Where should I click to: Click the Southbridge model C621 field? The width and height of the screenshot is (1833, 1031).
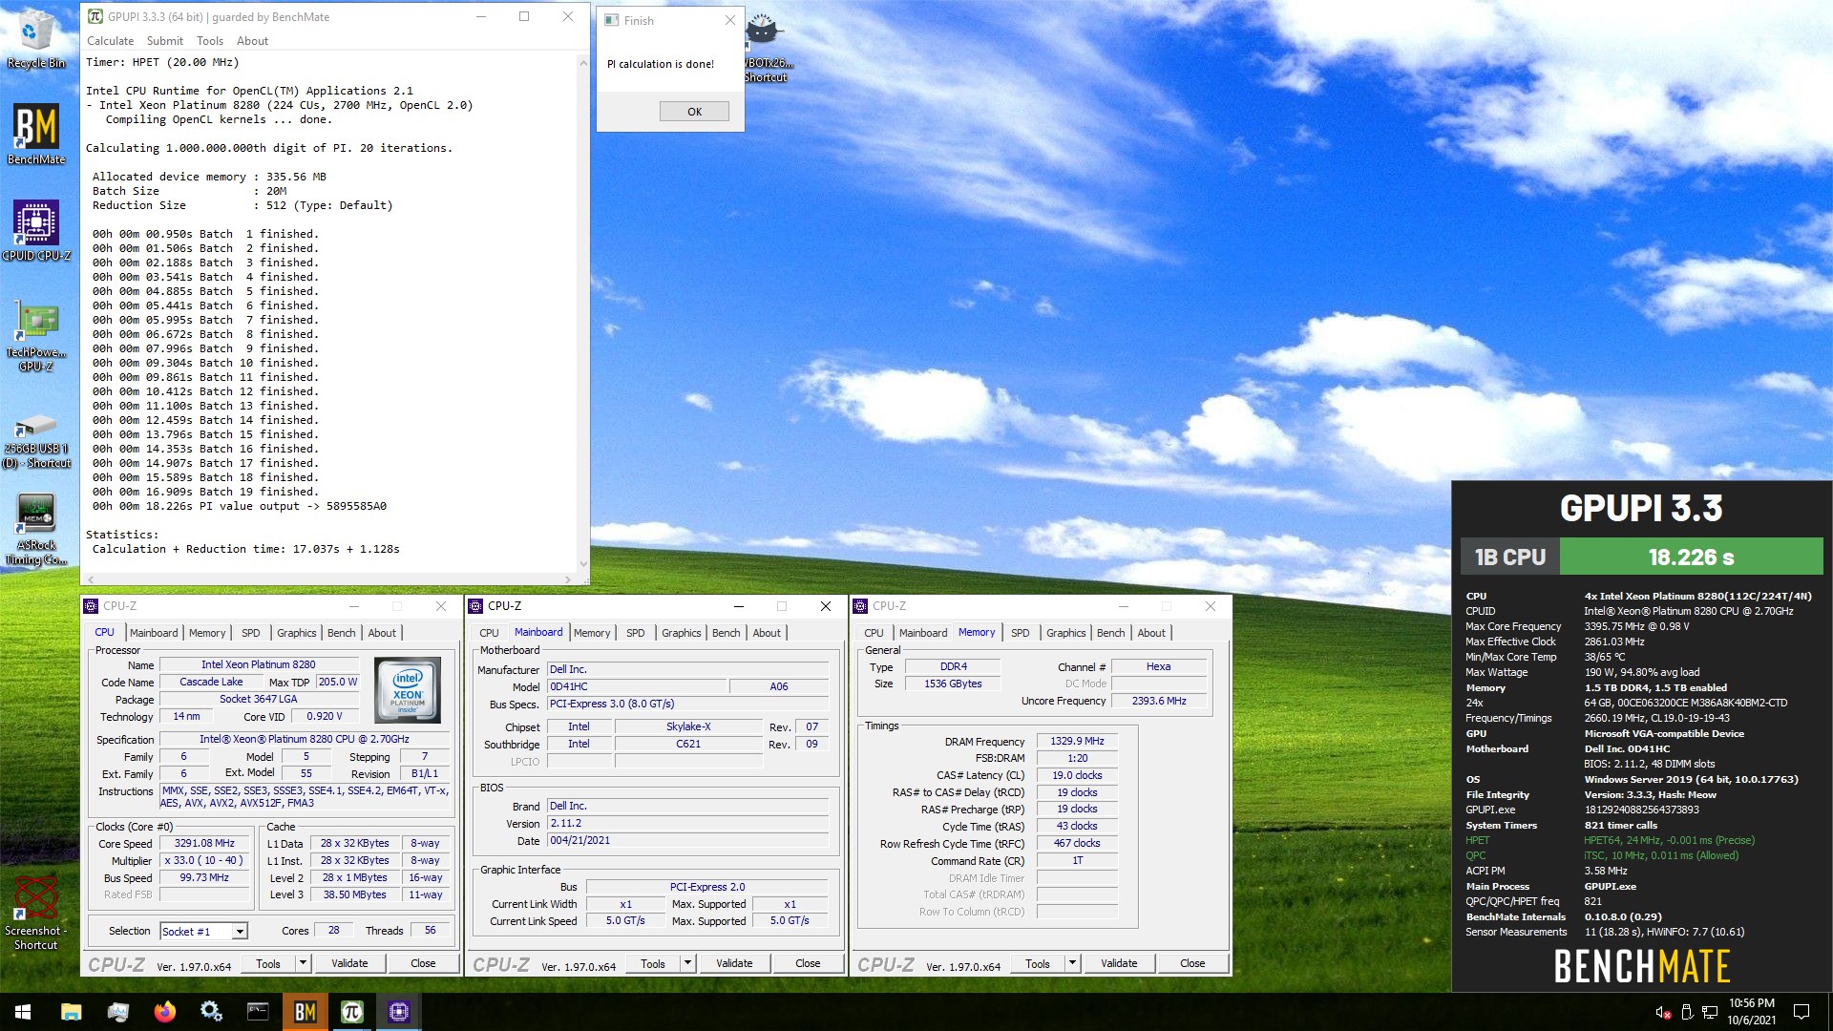click(x=688, y=745)
